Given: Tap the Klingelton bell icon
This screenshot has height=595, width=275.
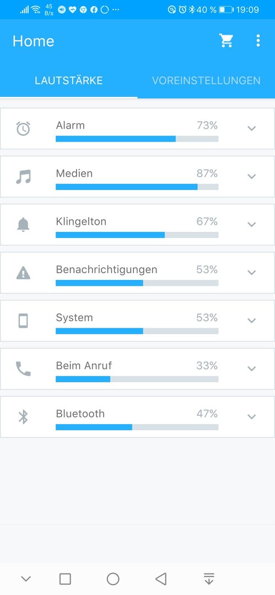Looking at the screenshot, I should (23, 225).
